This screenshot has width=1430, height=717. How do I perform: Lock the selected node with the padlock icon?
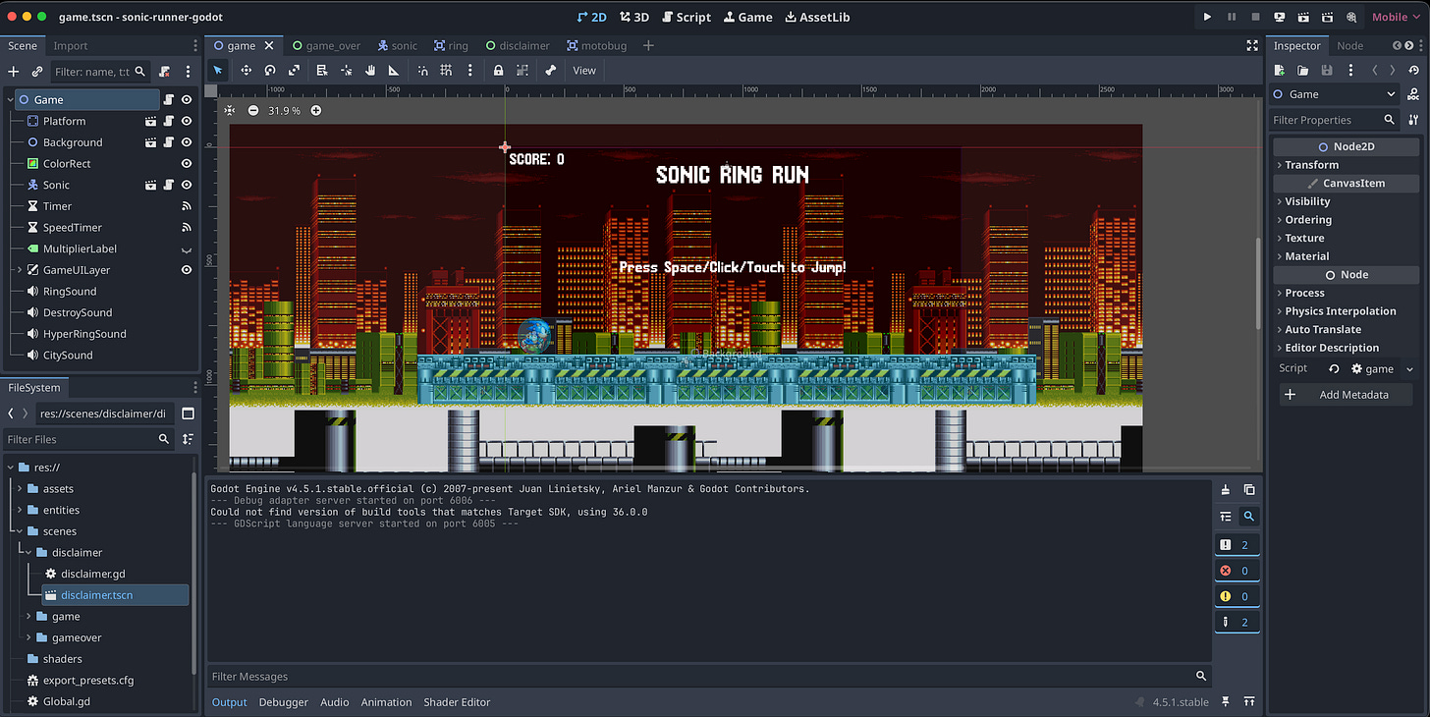[x=499, y=71]
